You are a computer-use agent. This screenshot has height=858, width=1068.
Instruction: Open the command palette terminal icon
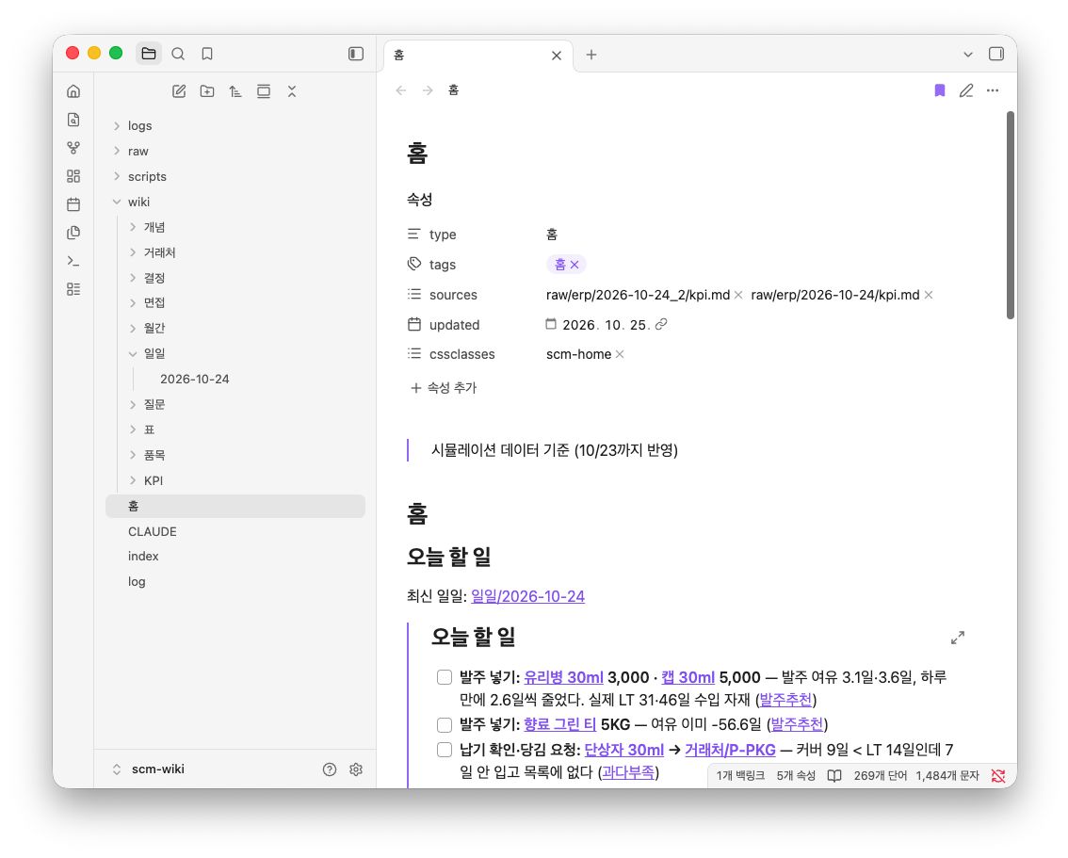[x=73, y=261]
